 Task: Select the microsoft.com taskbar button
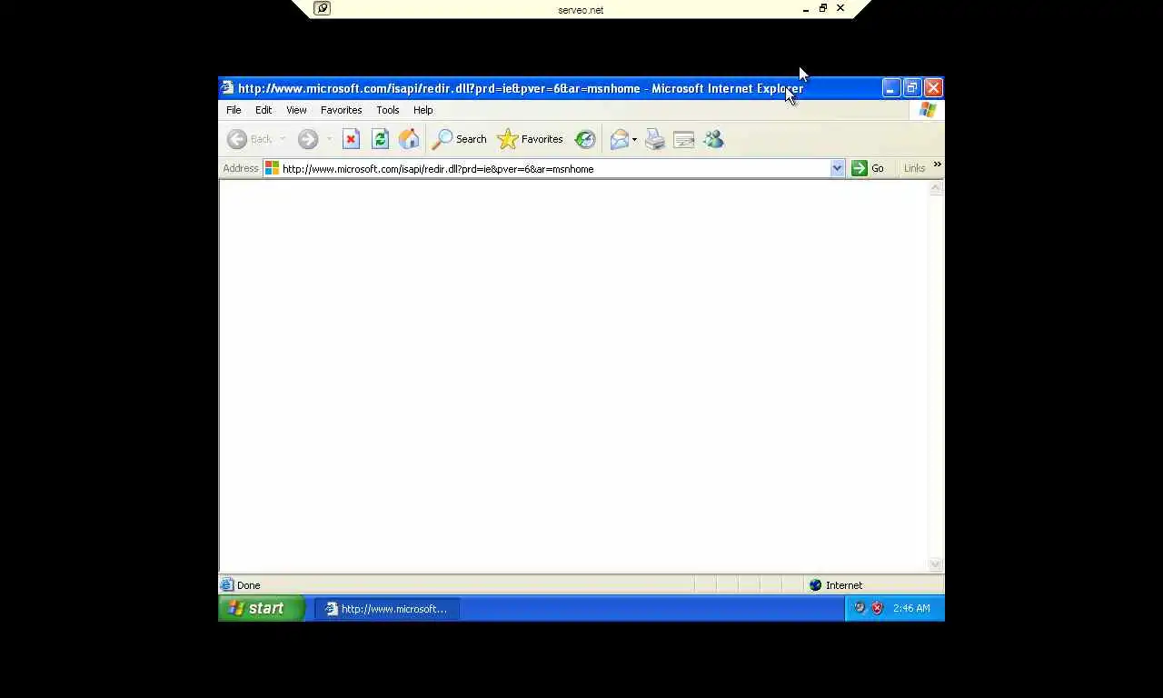pos(387,609)
